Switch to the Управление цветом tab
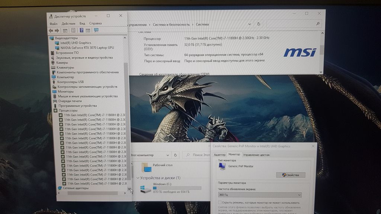This screenshot has width=381, height=214. point(256,155)
